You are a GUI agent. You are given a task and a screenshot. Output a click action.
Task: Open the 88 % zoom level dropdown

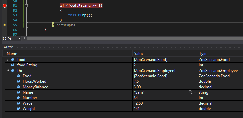(x=20, y=38)
